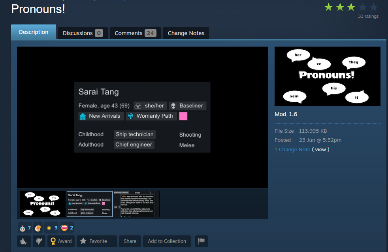
Task: Open the Comments tab
Action: click(136, 33)
